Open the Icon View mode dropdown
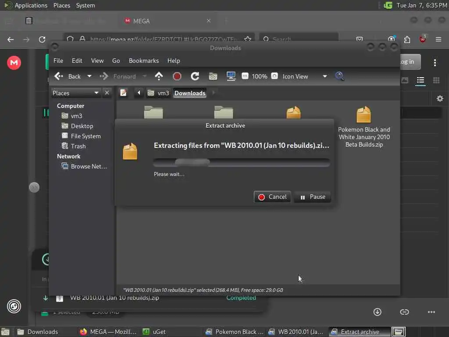 305,76
